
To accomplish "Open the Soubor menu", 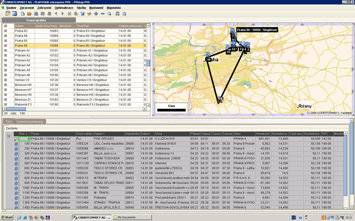I will pyautogui.click(x=11, y=7).
